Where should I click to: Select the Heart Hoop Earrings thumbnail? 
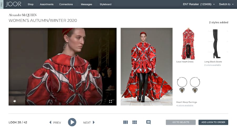[188, 85]
